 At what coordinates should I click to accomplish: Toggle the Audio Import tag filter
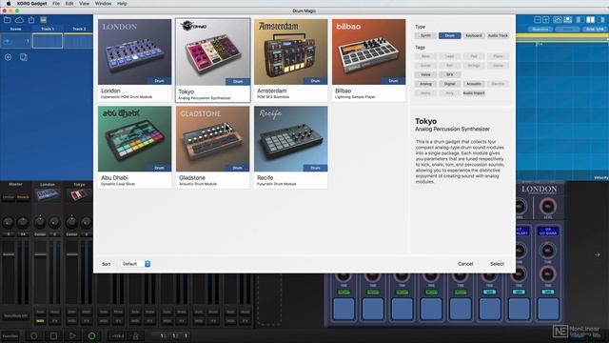click(474, 93)
